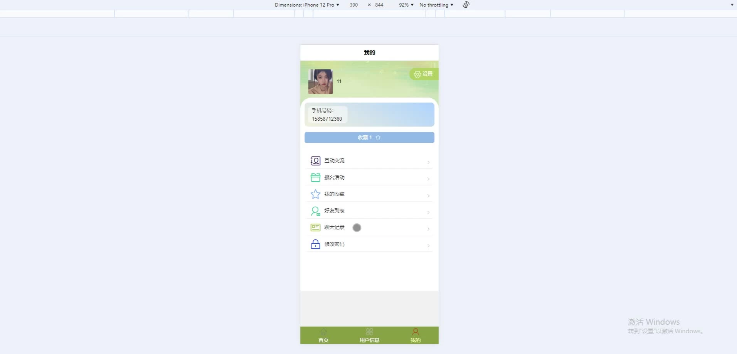737x354 pixels.
Task: Click the 我的 person icon in bottom bar
Action: click(x=416, y=332)
